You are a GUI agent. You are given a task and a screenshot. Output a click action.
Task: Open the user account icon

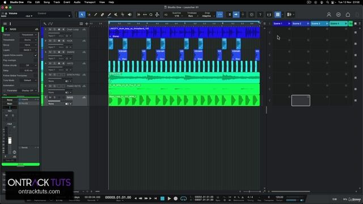click(x=329, y=15)
